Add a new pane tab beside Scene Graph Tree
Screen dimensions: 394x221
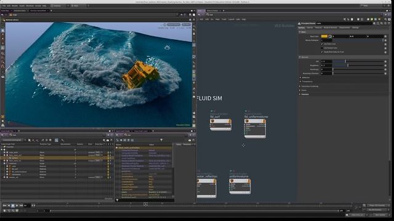[x=19, y=131]
